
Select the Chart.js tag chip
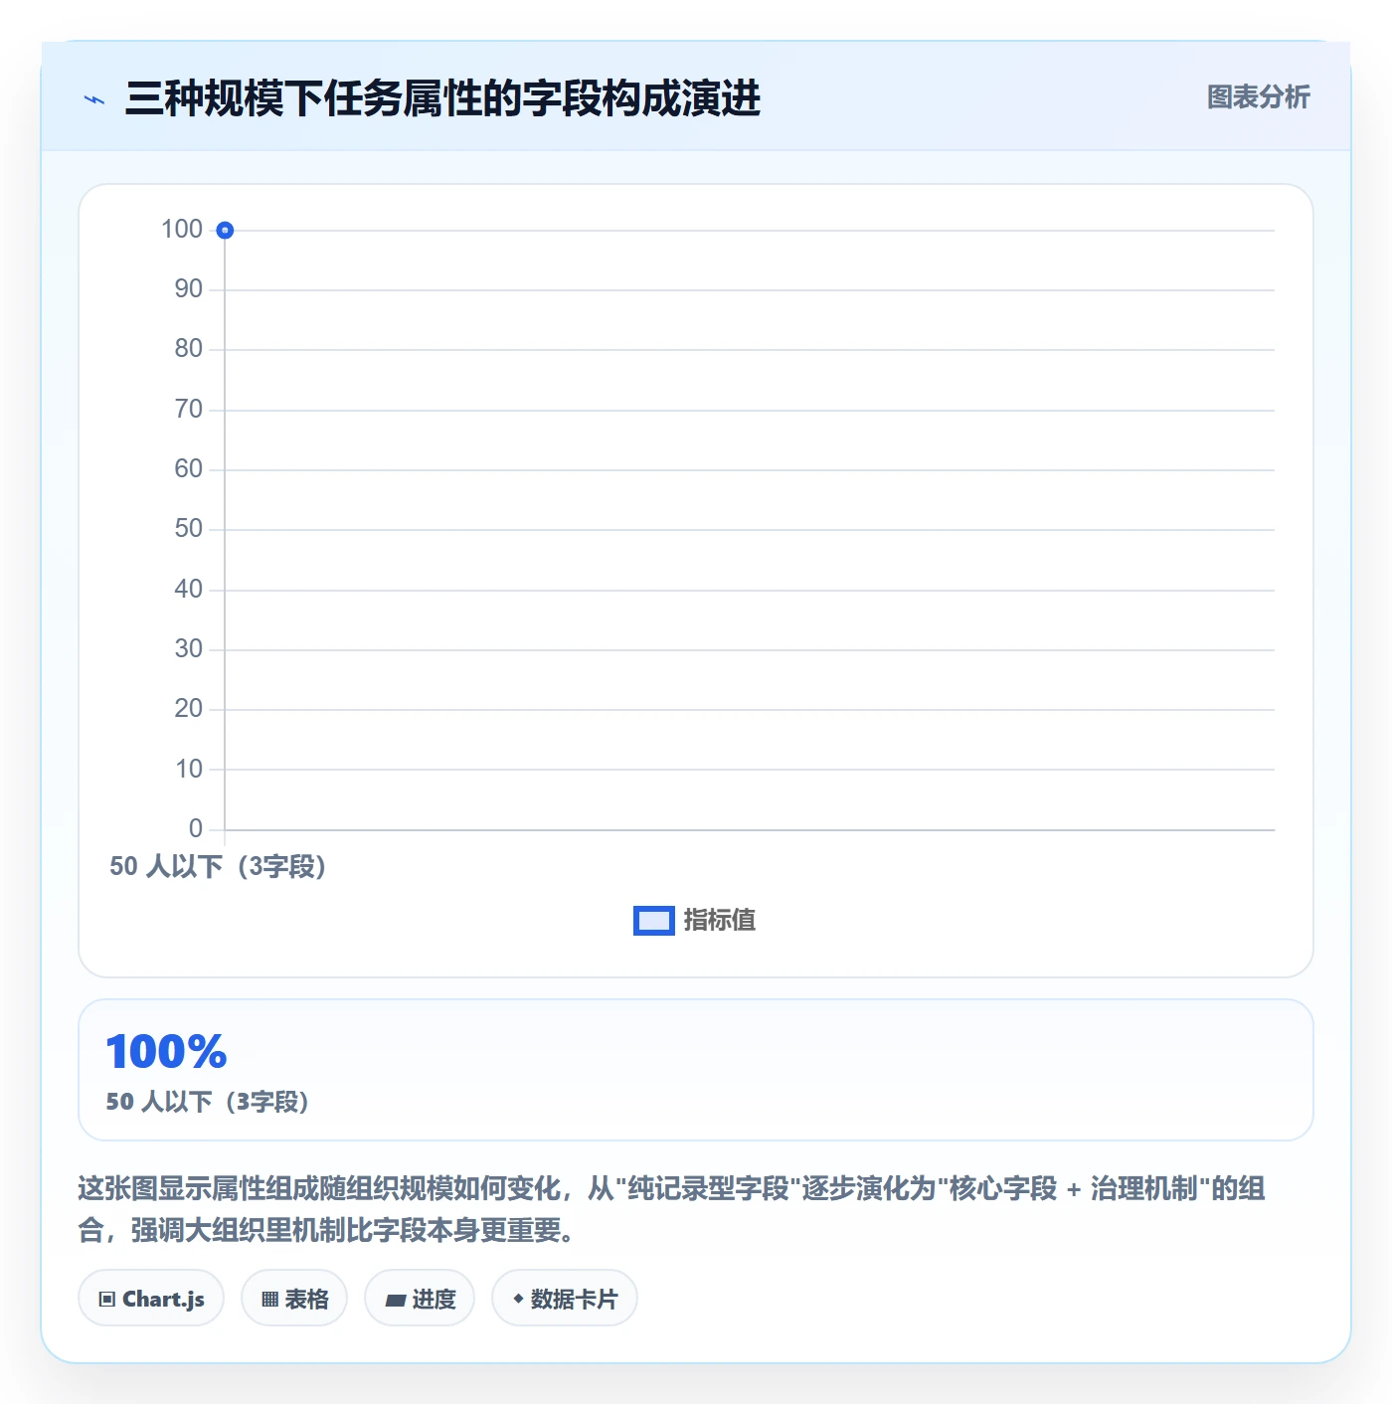pos(151,1298)
